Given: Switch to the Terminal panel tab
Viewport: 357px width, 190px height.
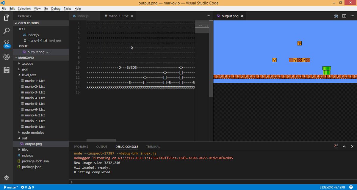Looking at the screenshot, I should click(153, 147).
